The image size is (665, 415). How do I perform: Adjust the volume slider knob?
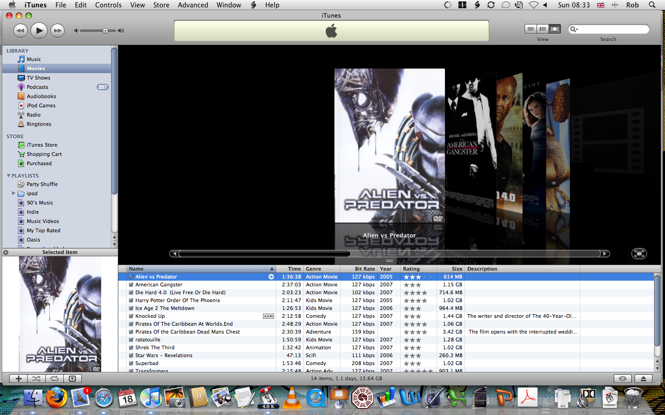pos(105,31)
